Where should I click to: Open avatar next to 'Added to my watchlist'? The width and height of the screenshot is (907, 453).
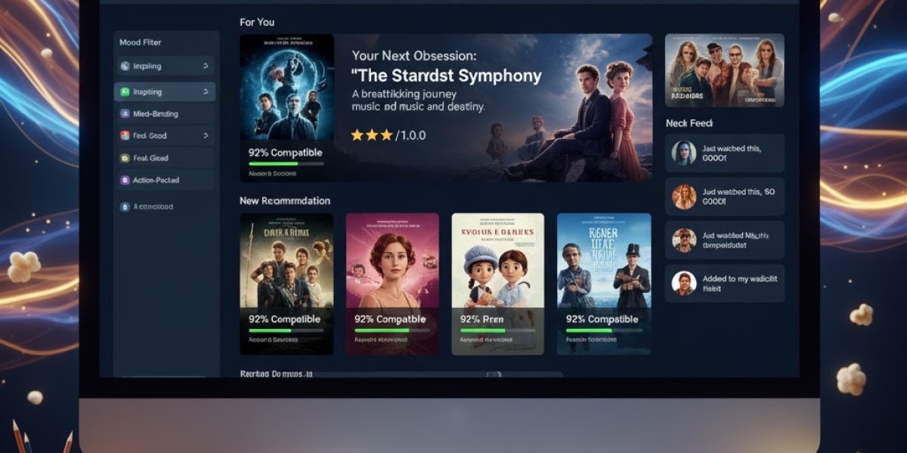coord(684,283)
